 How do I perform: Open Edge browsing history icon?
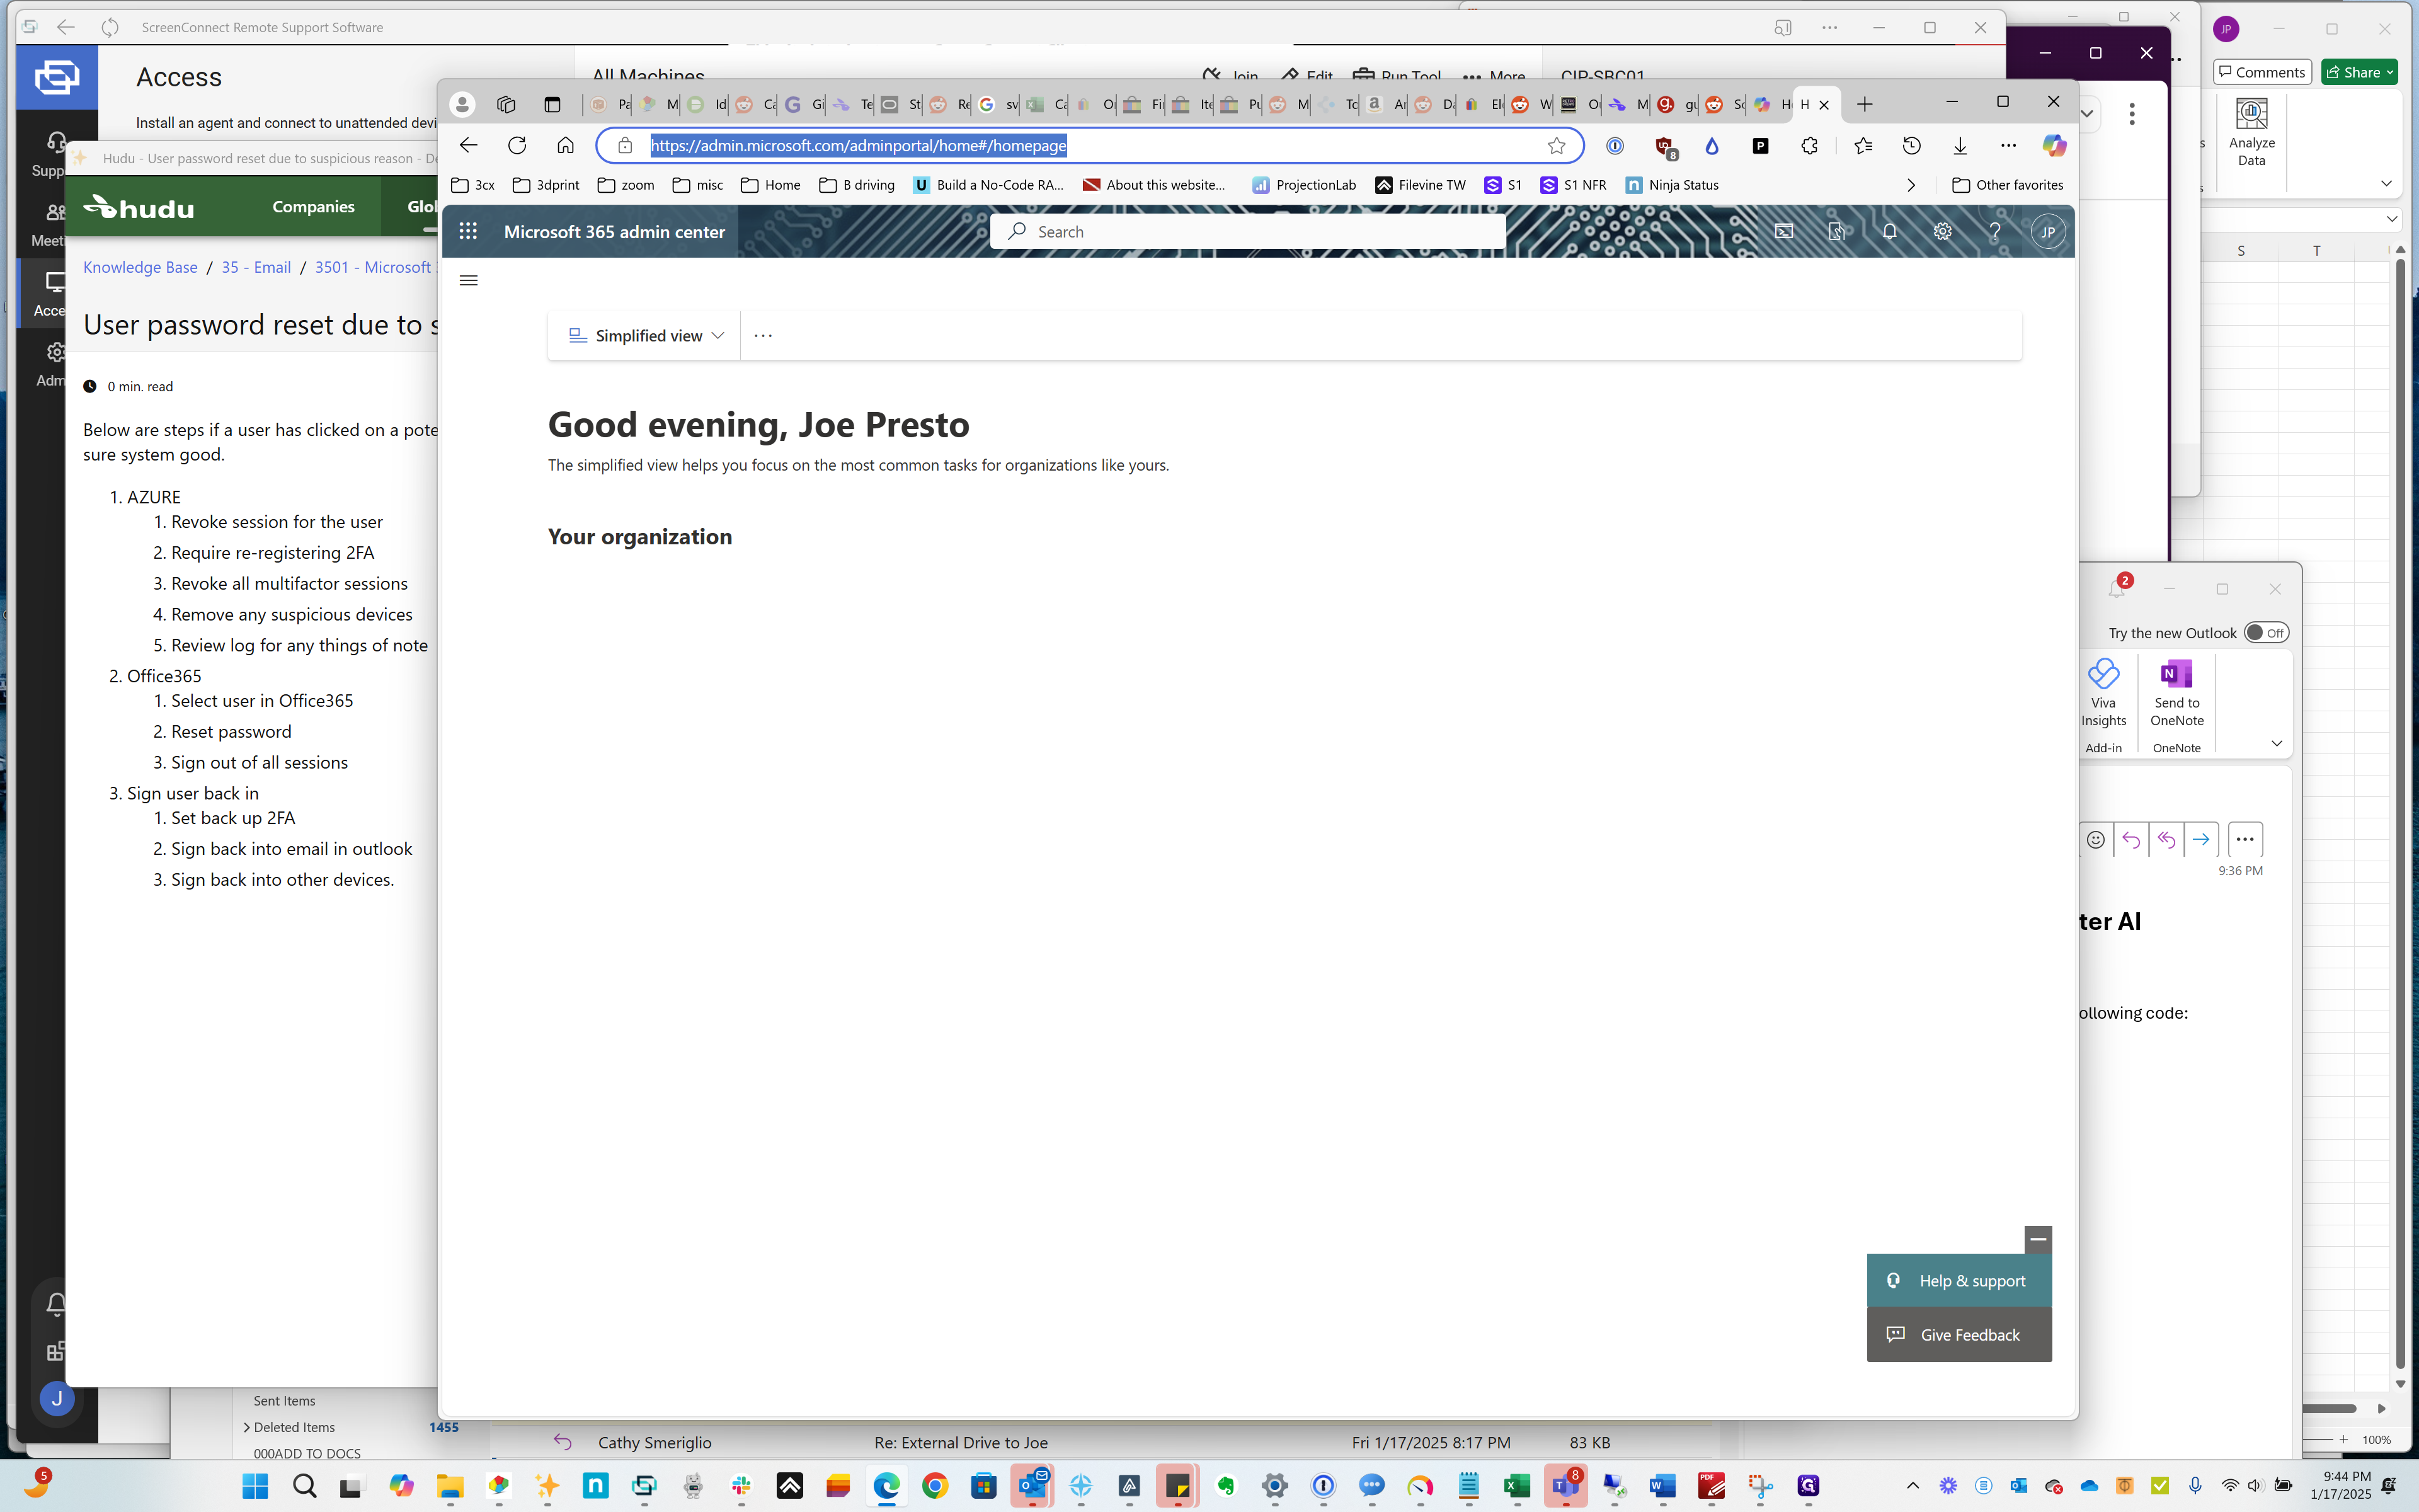click(x=1911, y=146)
